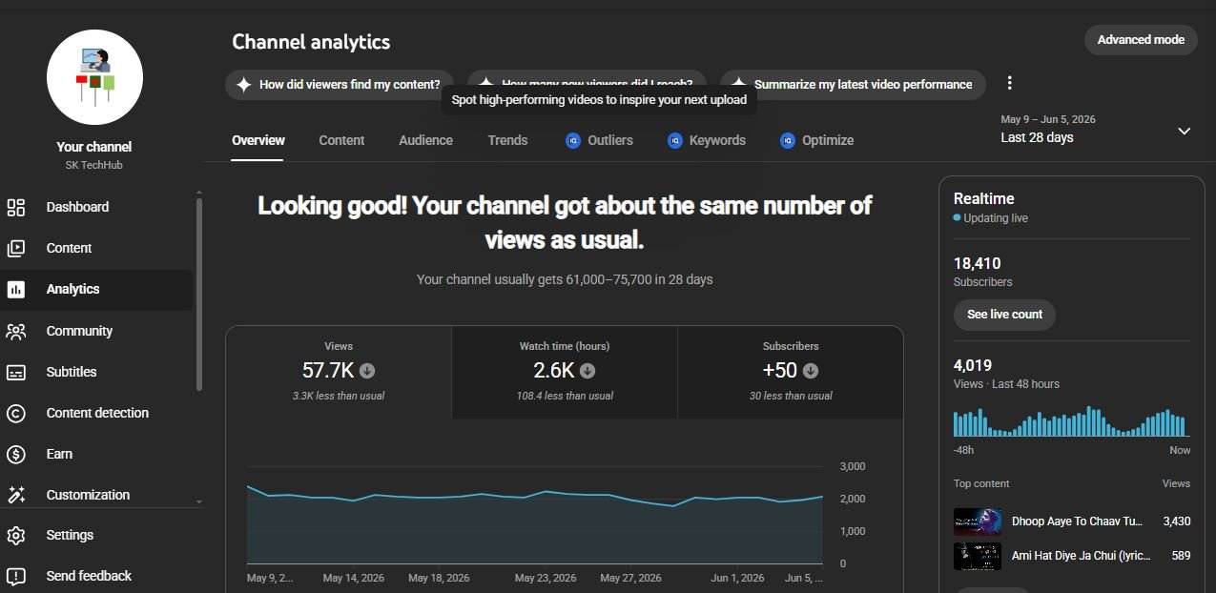1216x593 pixels.
Task: Click the Subtitles sidebar icon
Action: [x=16, y=372]
